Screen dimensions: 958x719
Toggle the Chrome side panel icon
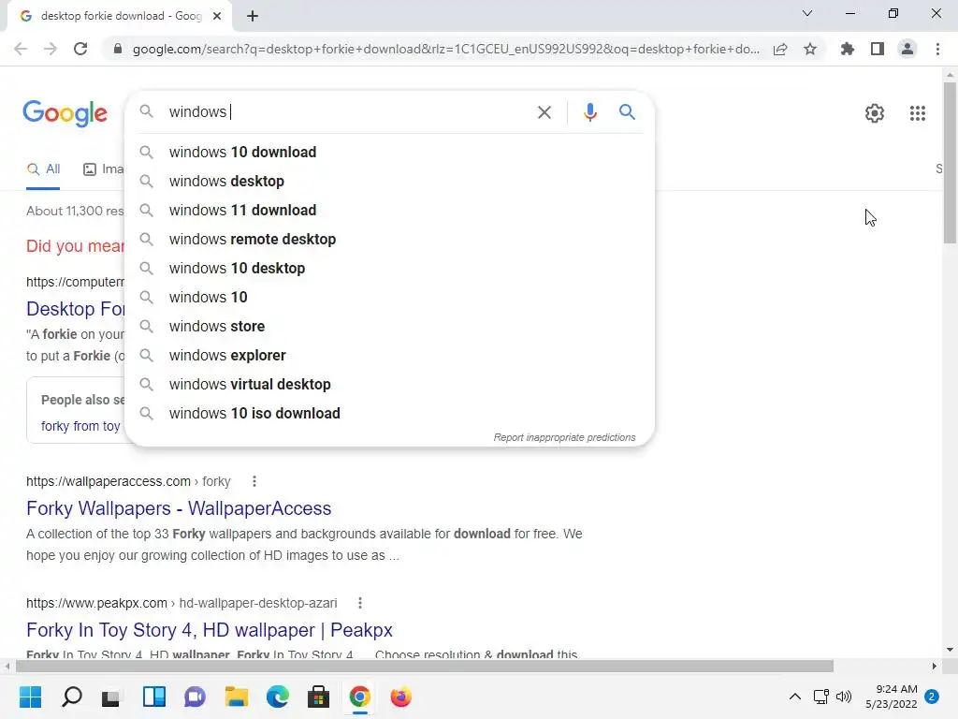[878, 49]
